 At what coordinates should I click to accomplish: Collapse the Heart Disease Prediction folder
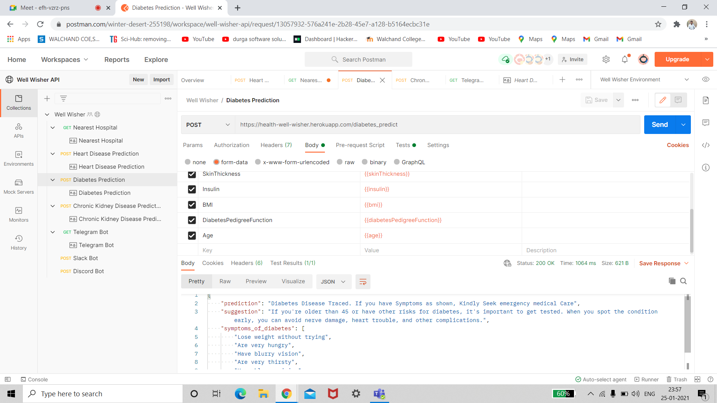tap(53, 154)
